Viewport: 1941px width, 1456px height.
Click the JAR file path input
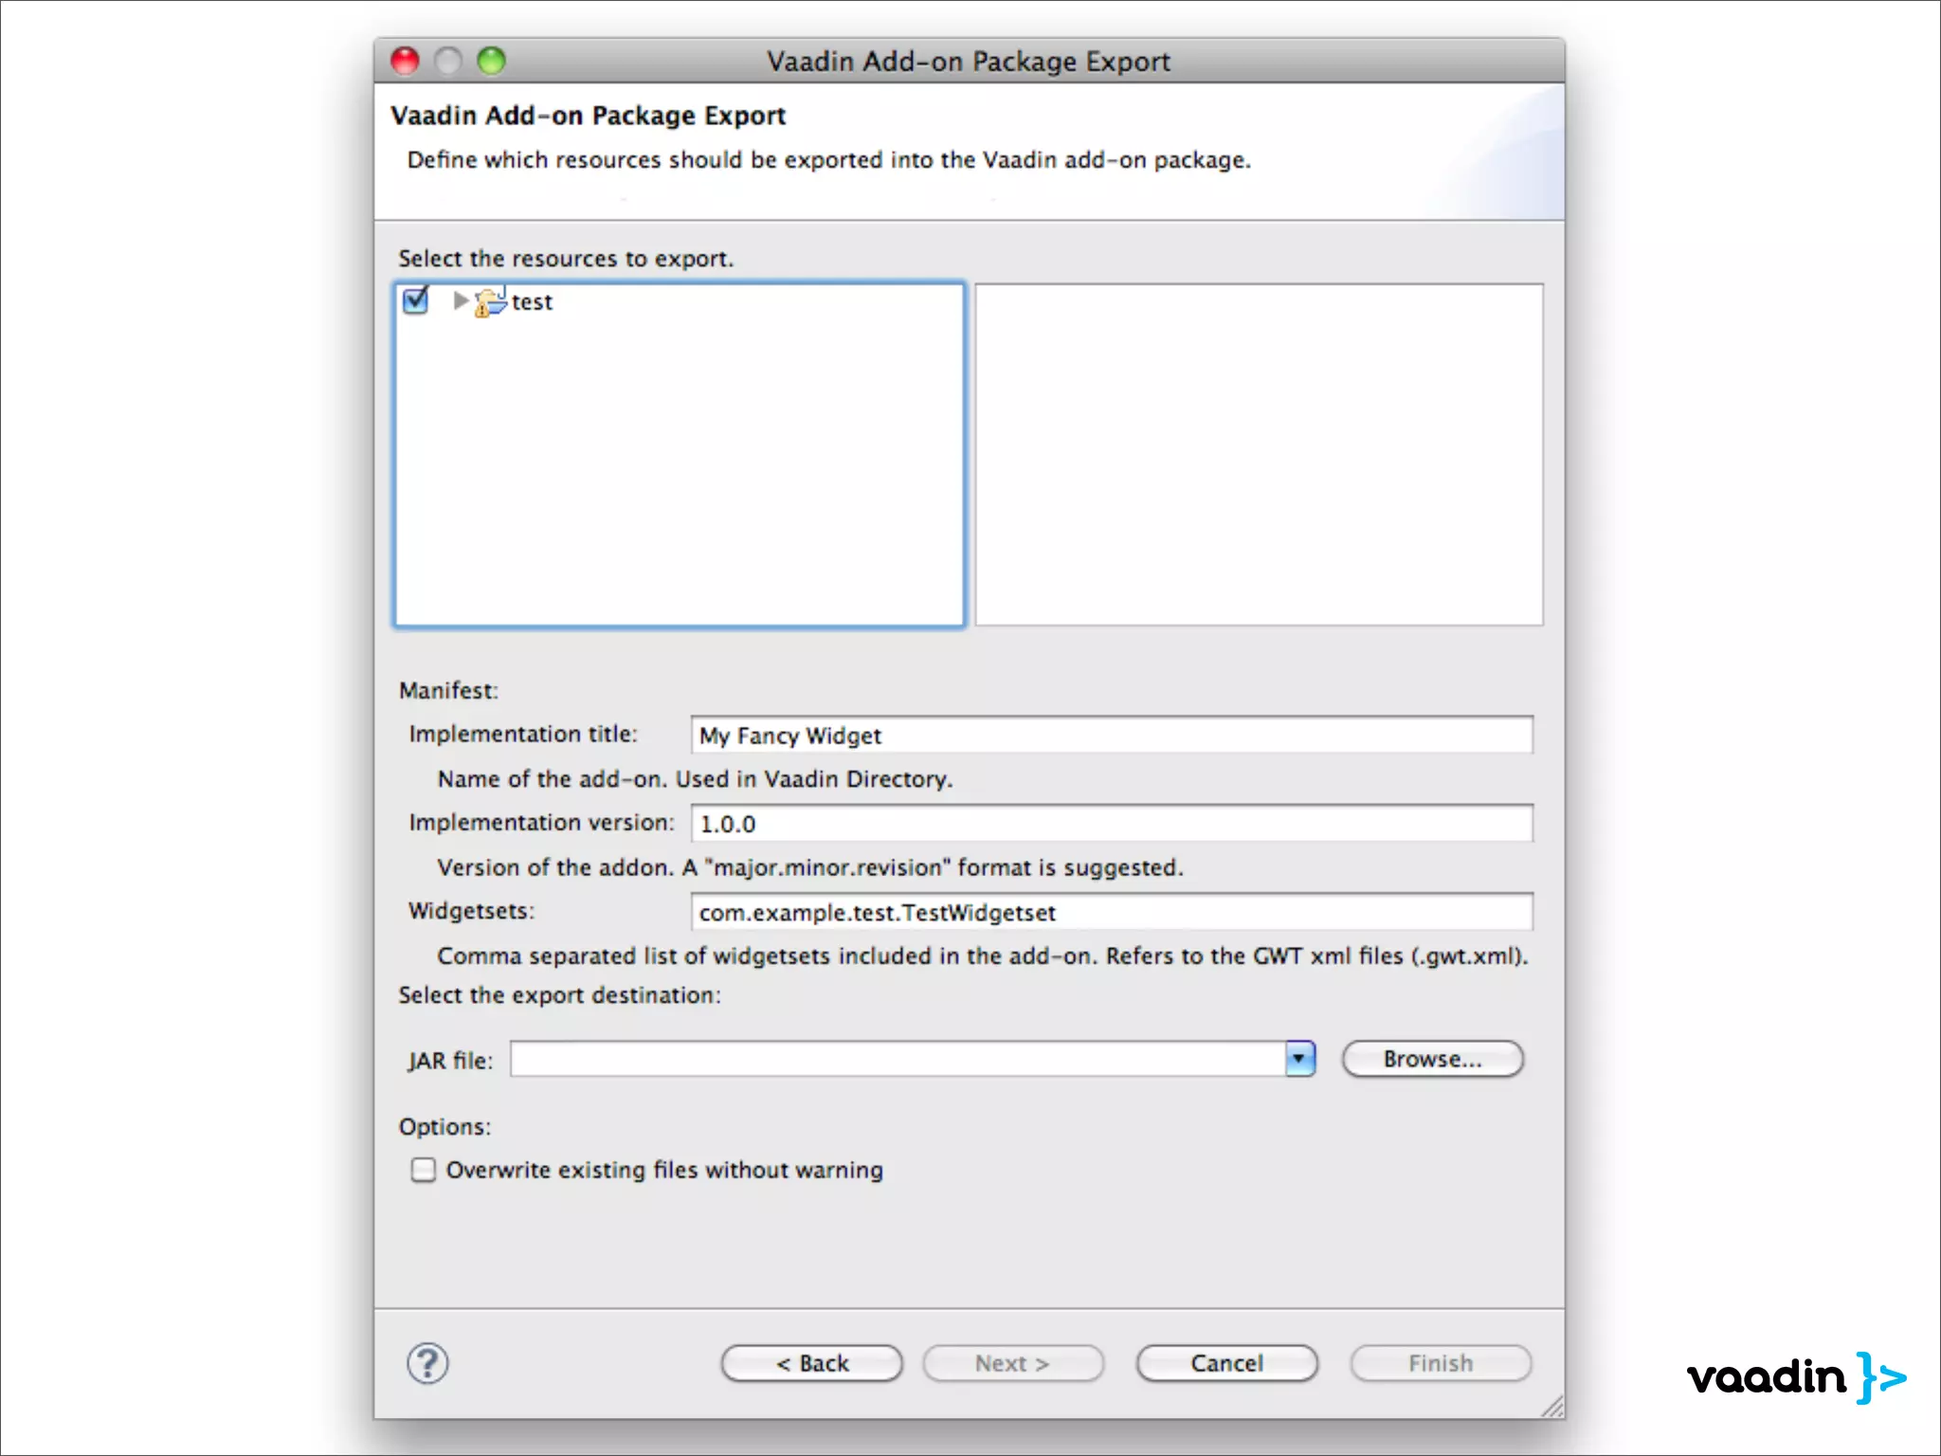(x=897, y=1059)
